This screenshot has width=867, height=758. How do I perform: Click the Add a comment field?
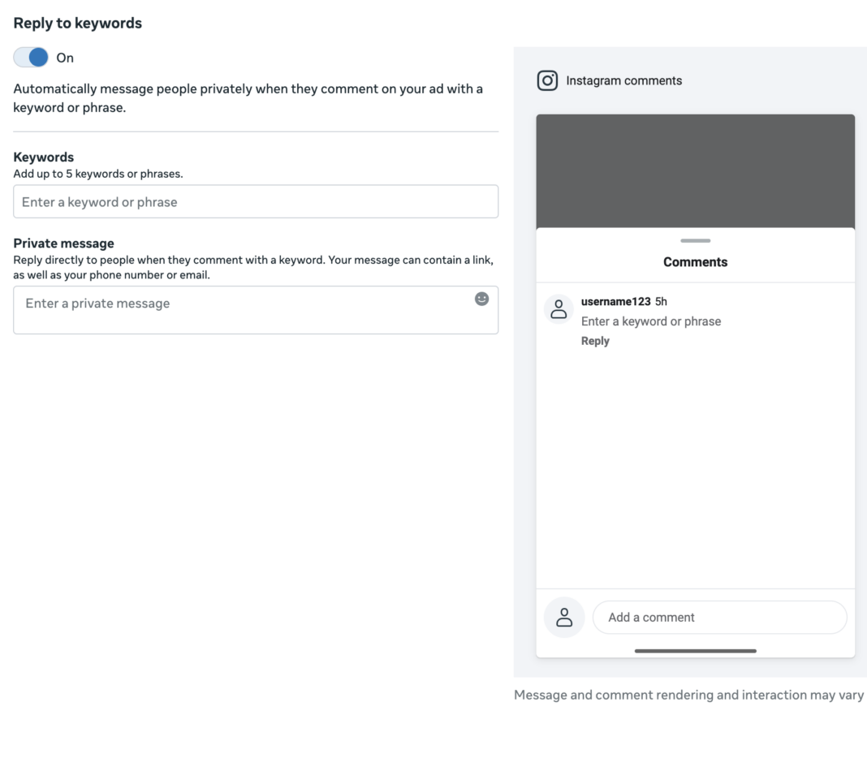coord(719,617)
